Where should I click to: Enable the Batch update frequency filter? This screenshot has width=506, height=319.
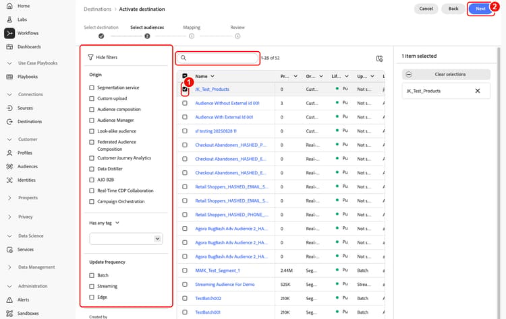point(92,275)
